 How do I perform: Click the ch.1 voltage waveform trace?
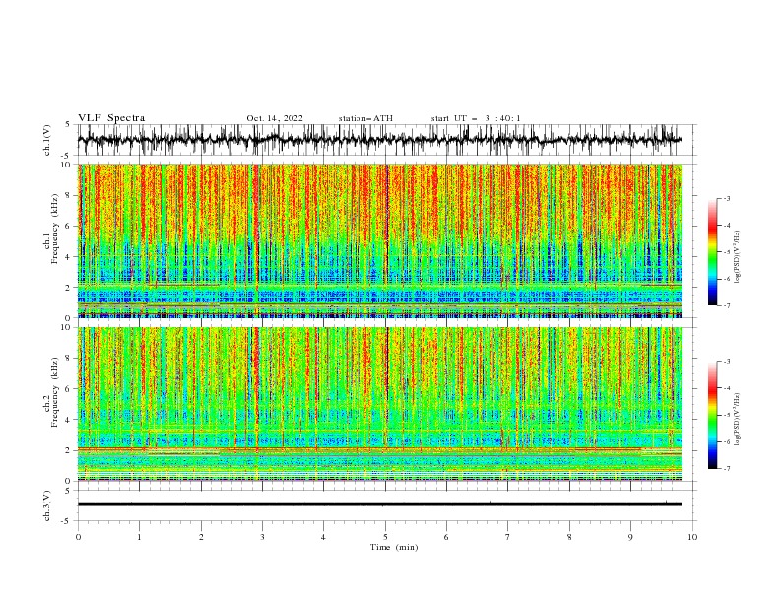pyautogui.click(x=379, y=140)
